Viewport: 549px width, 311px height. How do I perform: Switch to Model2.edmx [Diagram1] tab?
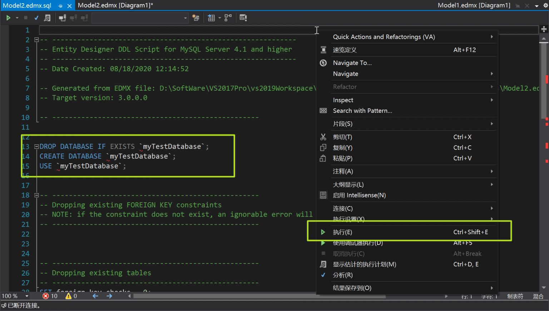click(x=115, y=5)
